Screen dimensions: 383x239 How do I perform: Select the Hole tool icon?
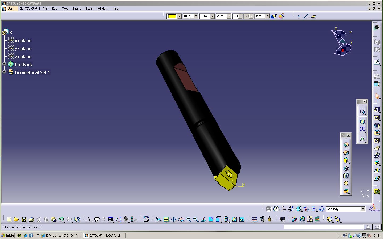[377, 140]
